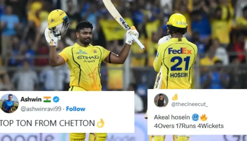Select the TOP TON FROM CHETTON tweet text

[47, 123]
